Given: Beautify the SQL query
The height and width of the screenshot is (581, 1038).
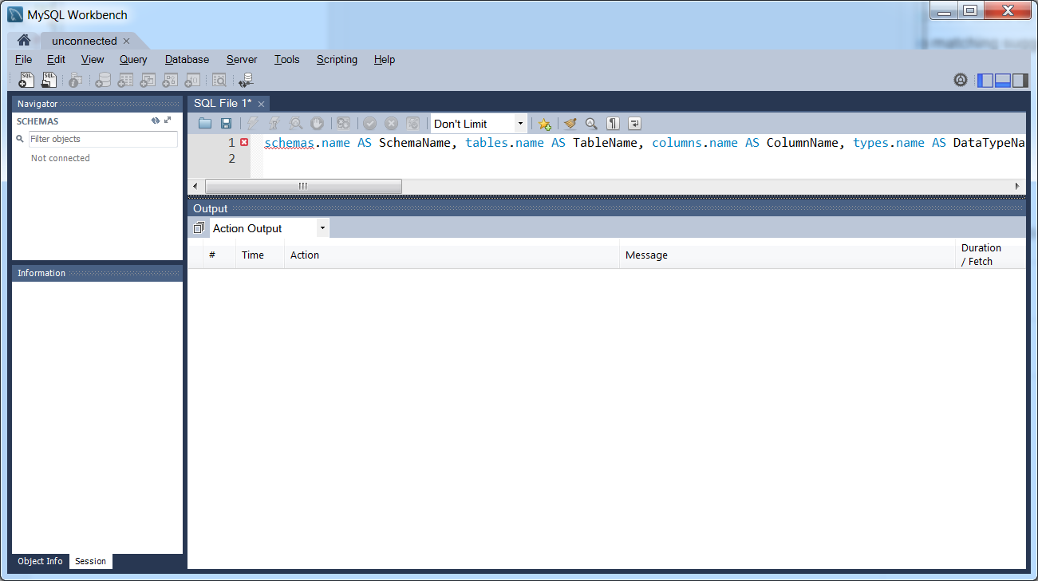Looking at the screenshot, I should [x=570, y=124].
